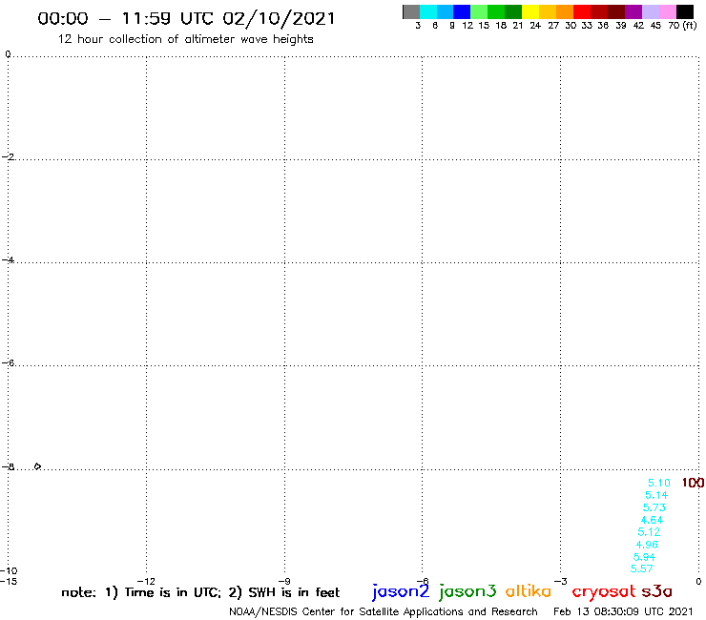Click the '12 hour collection' subtitle

(x=185, y=39)
